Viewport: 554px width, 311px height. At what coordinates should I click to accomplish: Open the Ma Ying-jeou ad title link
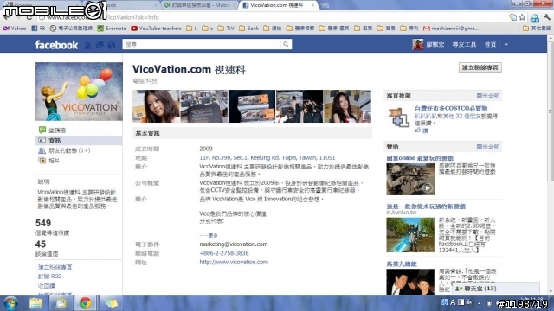(x=402, y=263)
